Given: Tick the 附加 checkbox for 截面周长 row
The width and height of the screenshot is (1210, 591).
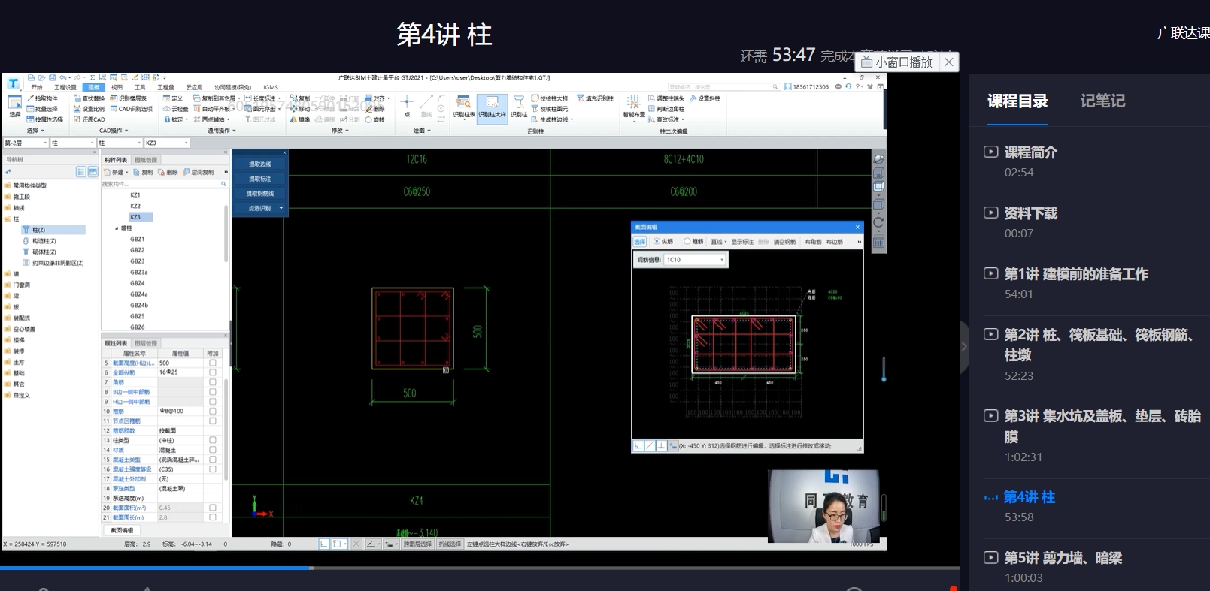Looking at the screenshot, I should coord(213,517).
